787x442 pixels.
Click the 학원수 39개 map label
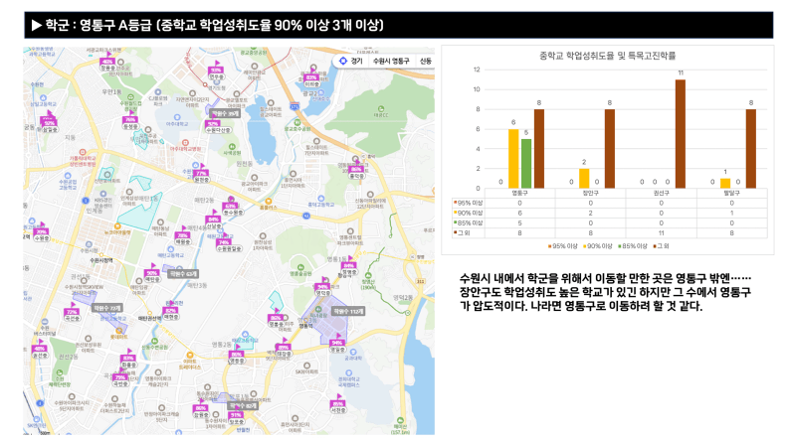pyautogui.click(x=225, y=114)
